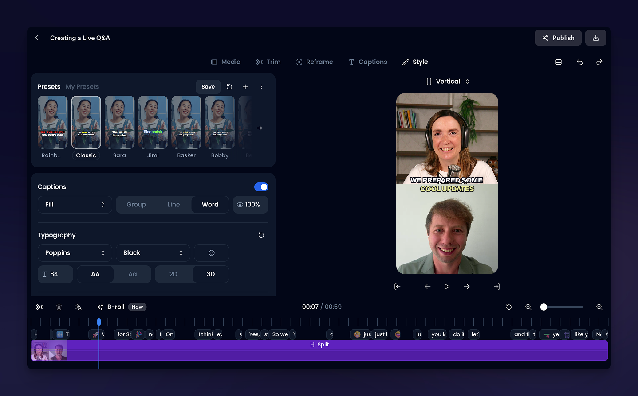Save the current caption preset
This screenshot has height=396, width=638.
pos(208,86)
